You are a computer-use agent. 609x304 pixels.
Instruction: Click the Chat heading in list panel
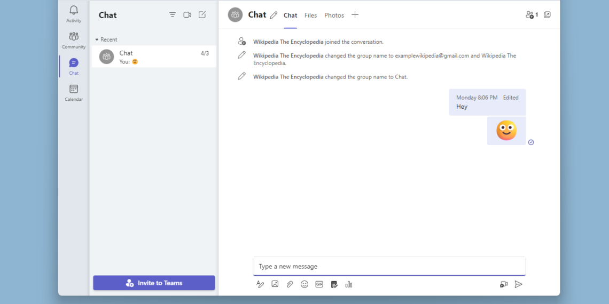(107, 15)
